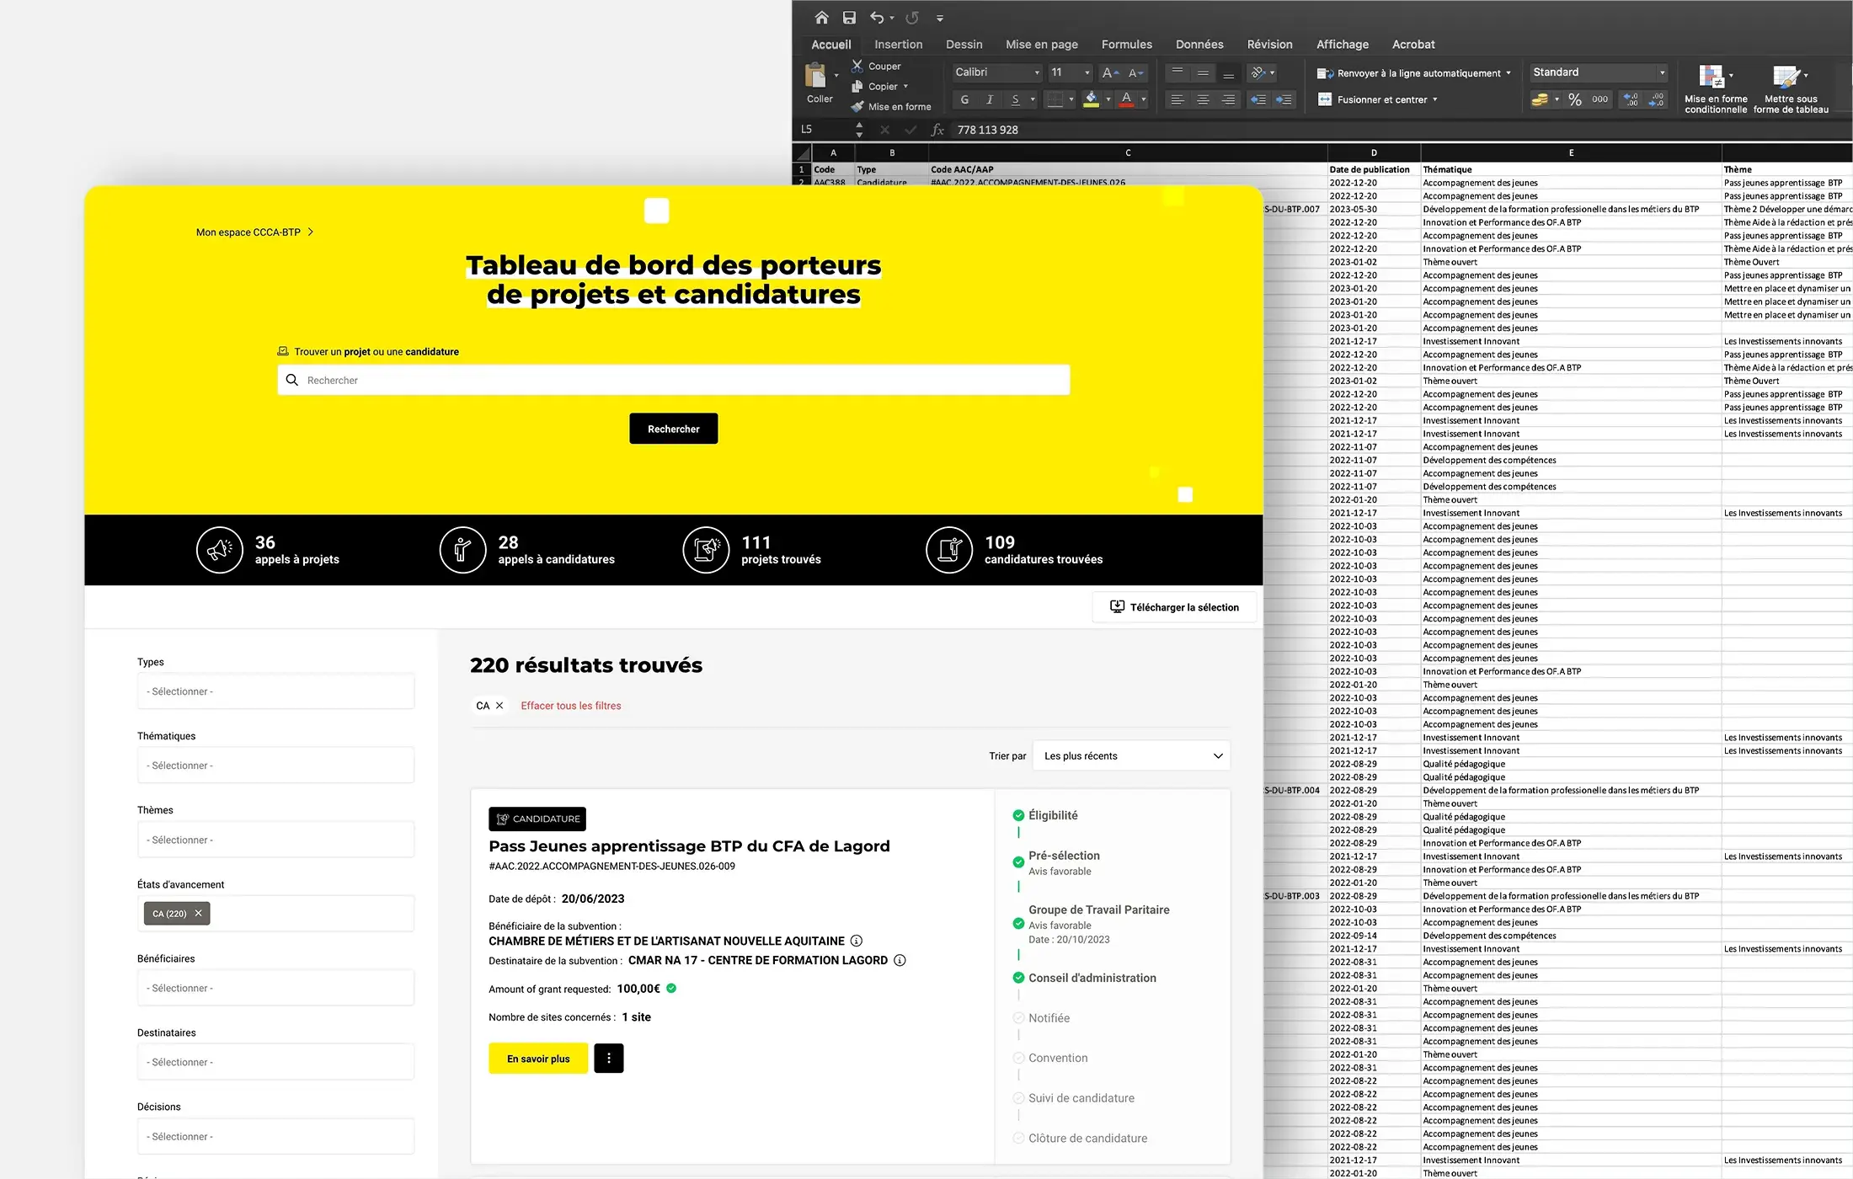Viewport: 1853px width, 1179px height.
Task: Click the black Rechercher button
Action: click(x=673, y=429)
